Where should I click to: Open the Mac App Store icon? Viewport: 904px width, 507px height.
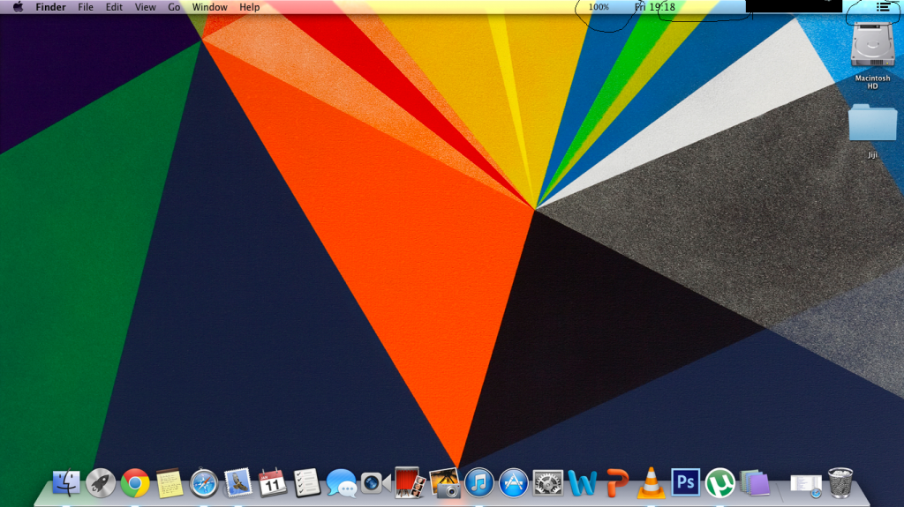[x=513, y=483]
